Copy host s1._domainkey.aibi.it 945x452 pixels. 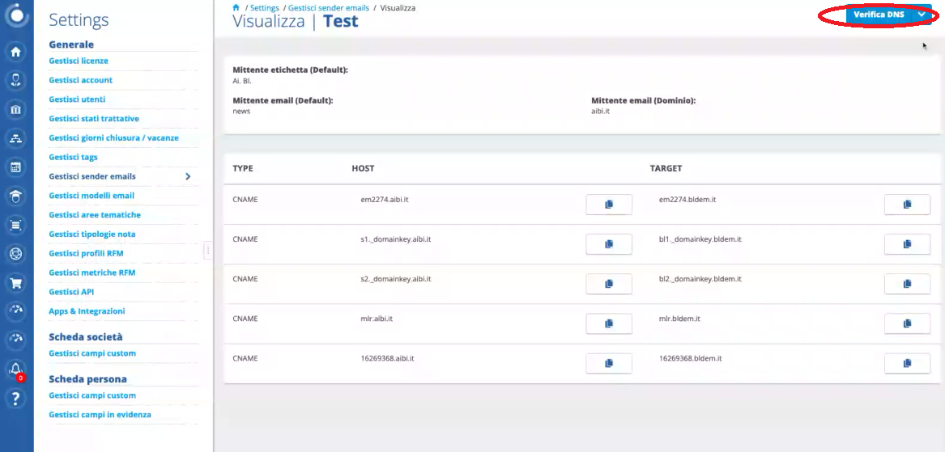coord(609,244)
